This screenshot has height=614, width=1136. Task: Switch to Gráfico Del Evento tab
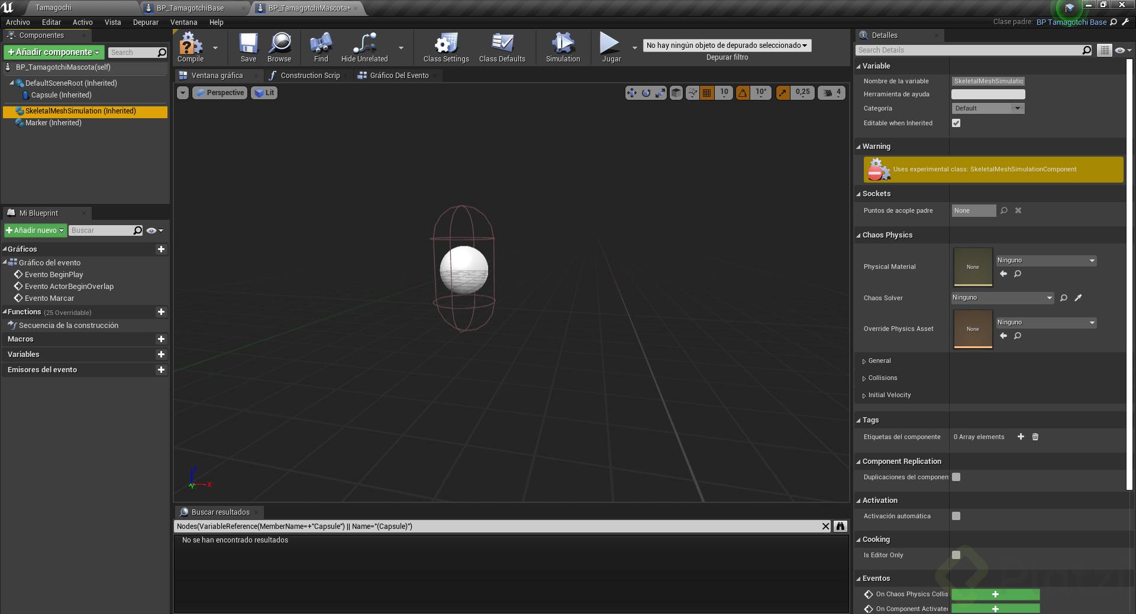[399, 76]
